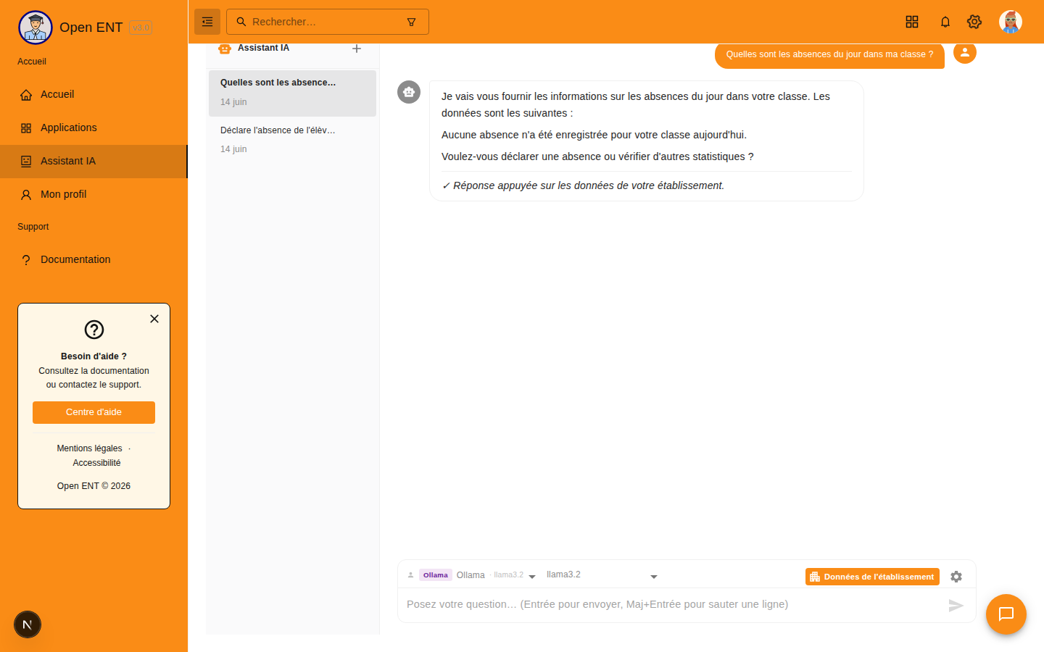Image resolution: width=1044 pixels, height=652 pixels.
Task: Click the Centre d'aide button
Action: click(94, 412)
